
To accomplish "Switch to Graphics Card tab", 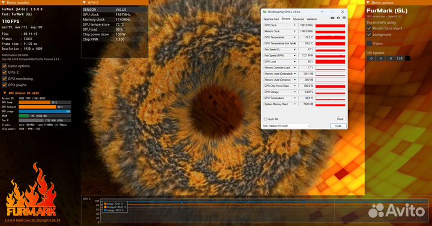I will pos(271,19).
